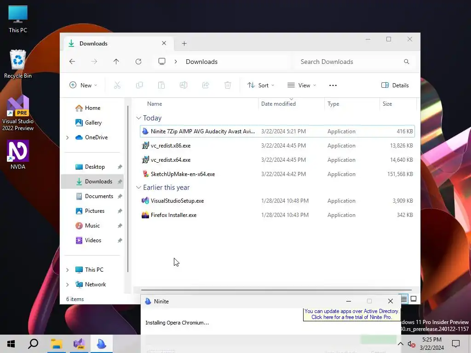
Task: Open Pictures in the sidebar
Action: (92, 211)
